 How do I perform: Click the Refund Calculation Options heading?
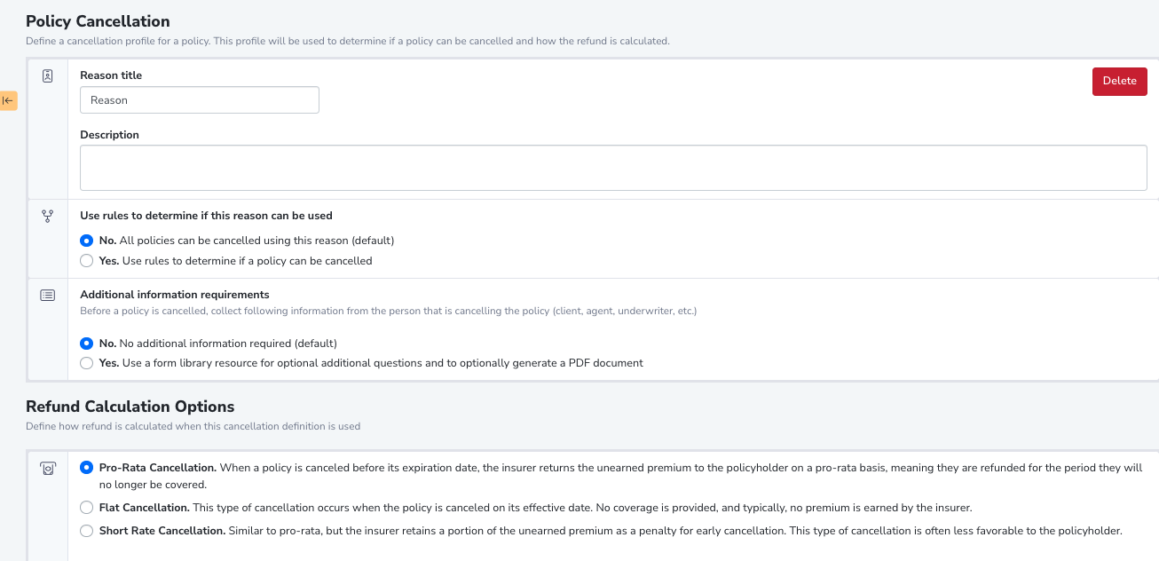[130, 407]
